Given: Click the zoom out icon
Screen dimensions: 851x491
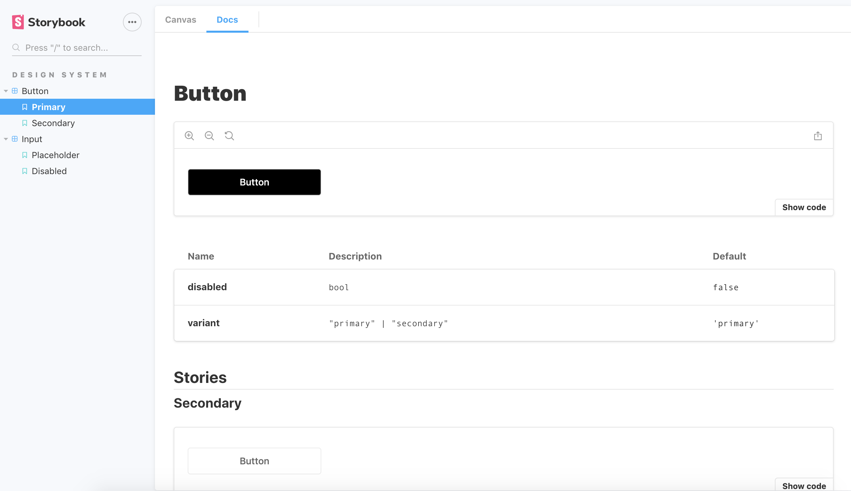Looking at the screenshot, I should pyautogui.click(x=209, y=136).
